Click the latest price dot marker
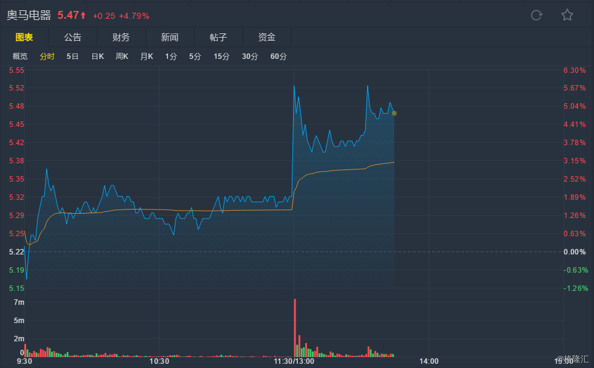Image resolution: width=594 pixels, height=368 pixels. point(394,114)
